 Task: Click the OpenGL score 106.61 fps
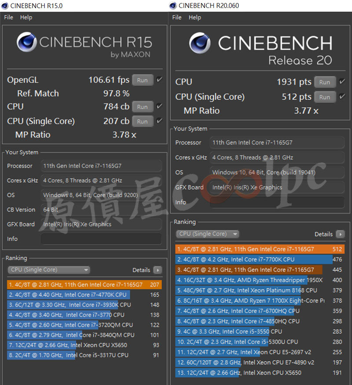pos(109,80)
